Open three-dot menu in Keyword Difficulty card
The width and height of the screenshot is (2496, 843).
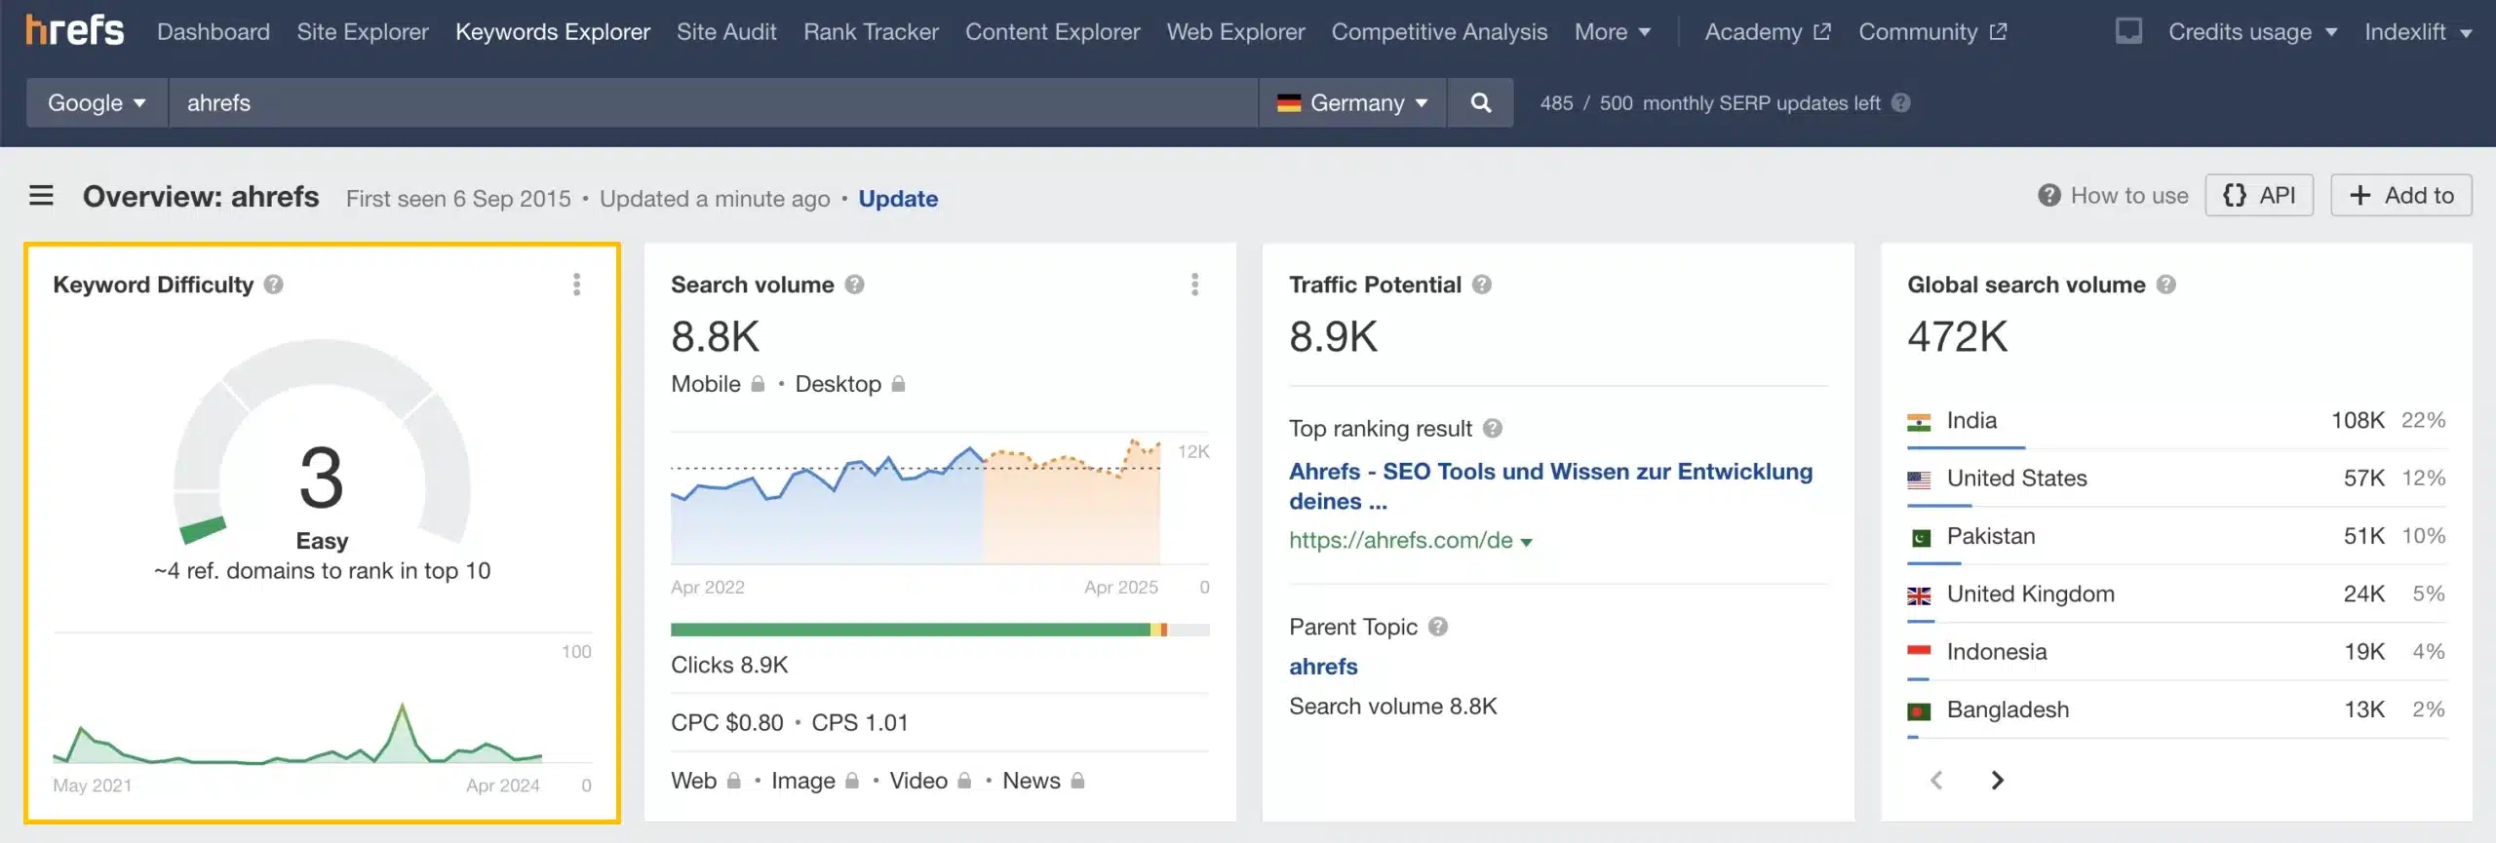577,284
